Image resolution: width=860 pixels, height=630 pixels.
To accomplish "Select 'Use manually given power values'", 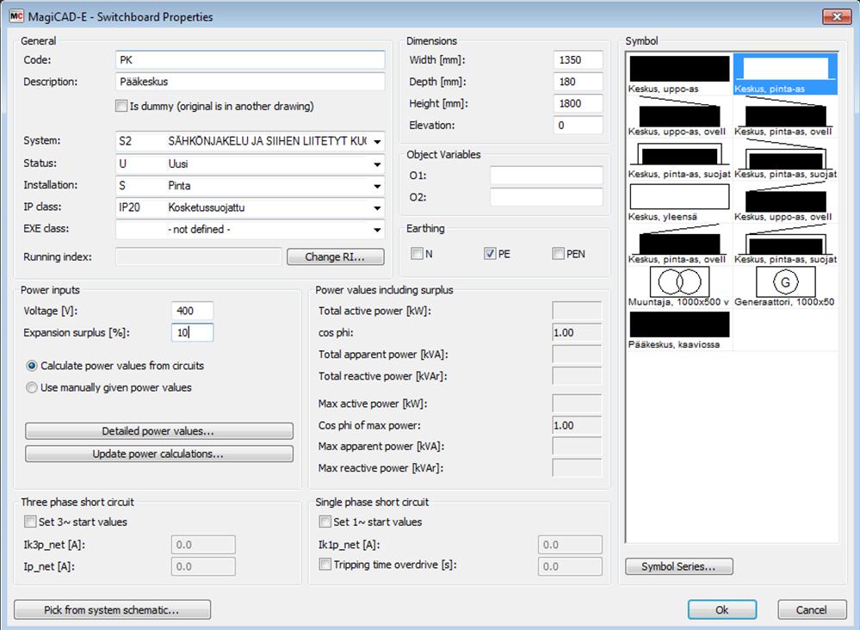I will (32, 387).
